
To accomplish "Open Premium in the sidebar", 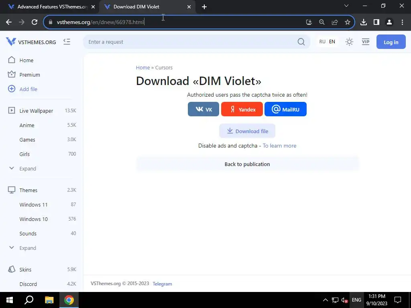I will [30, 75].
